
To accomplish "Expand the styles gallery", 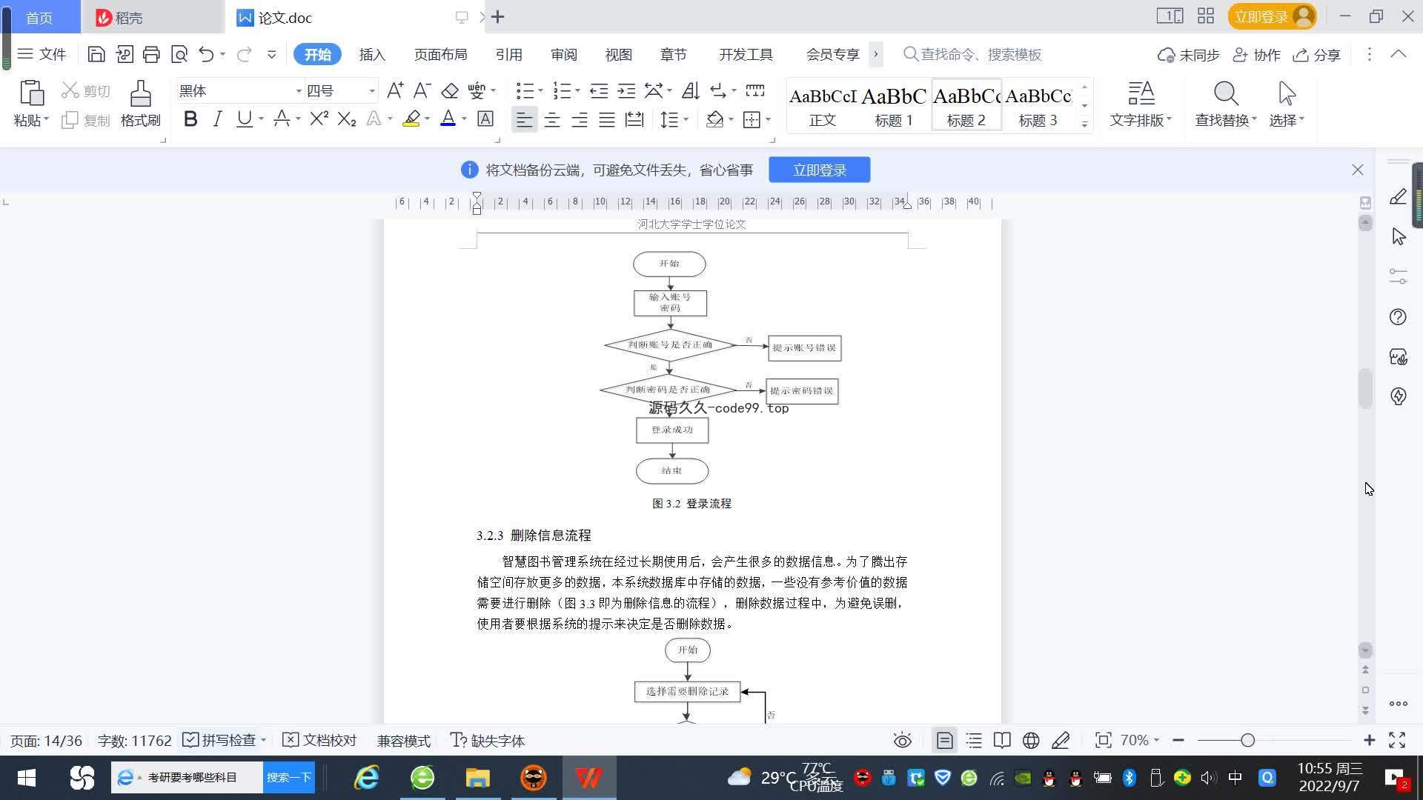I will click(1084, 124).
